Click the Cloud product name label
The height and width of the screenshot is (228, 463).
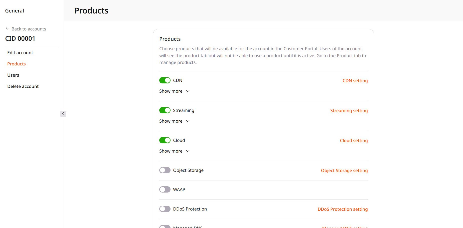(179, 140)
